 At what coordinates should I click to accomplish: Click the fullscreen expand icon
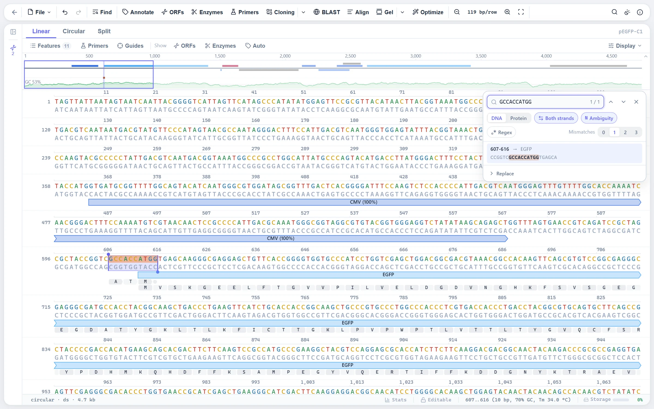pyautogui.click(x=521, y=12)
